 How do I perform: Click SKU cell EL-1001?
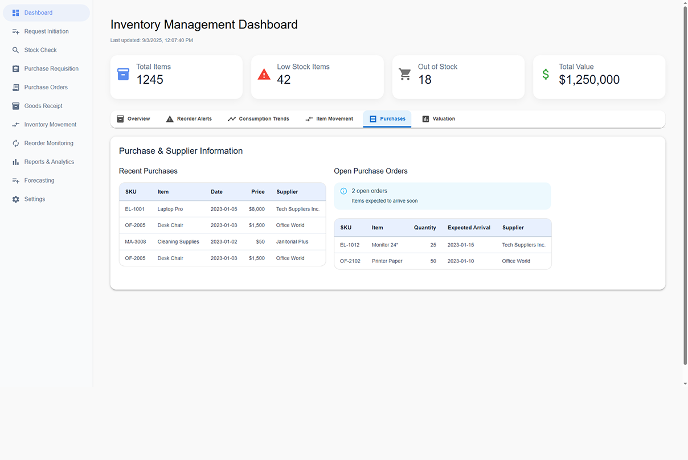pyautogui.click(x=135, y=209)
